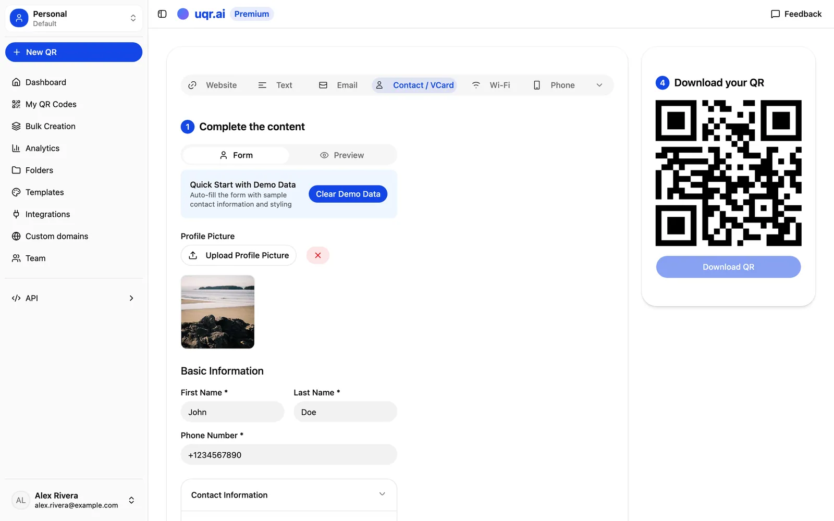
Task: Click Dashboard home icon
Action: pyautogui.click(x=16, y=82)
